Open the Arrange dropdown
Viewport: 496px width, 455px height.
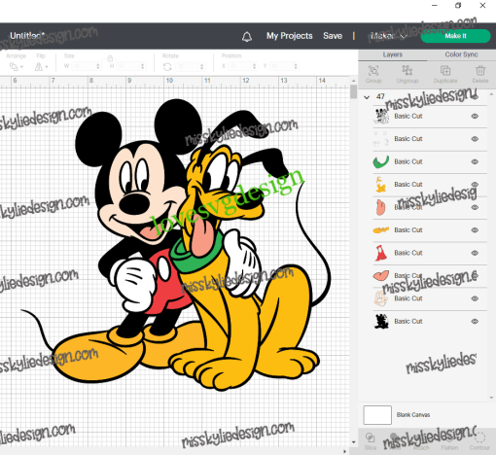[x=17, y=67]
